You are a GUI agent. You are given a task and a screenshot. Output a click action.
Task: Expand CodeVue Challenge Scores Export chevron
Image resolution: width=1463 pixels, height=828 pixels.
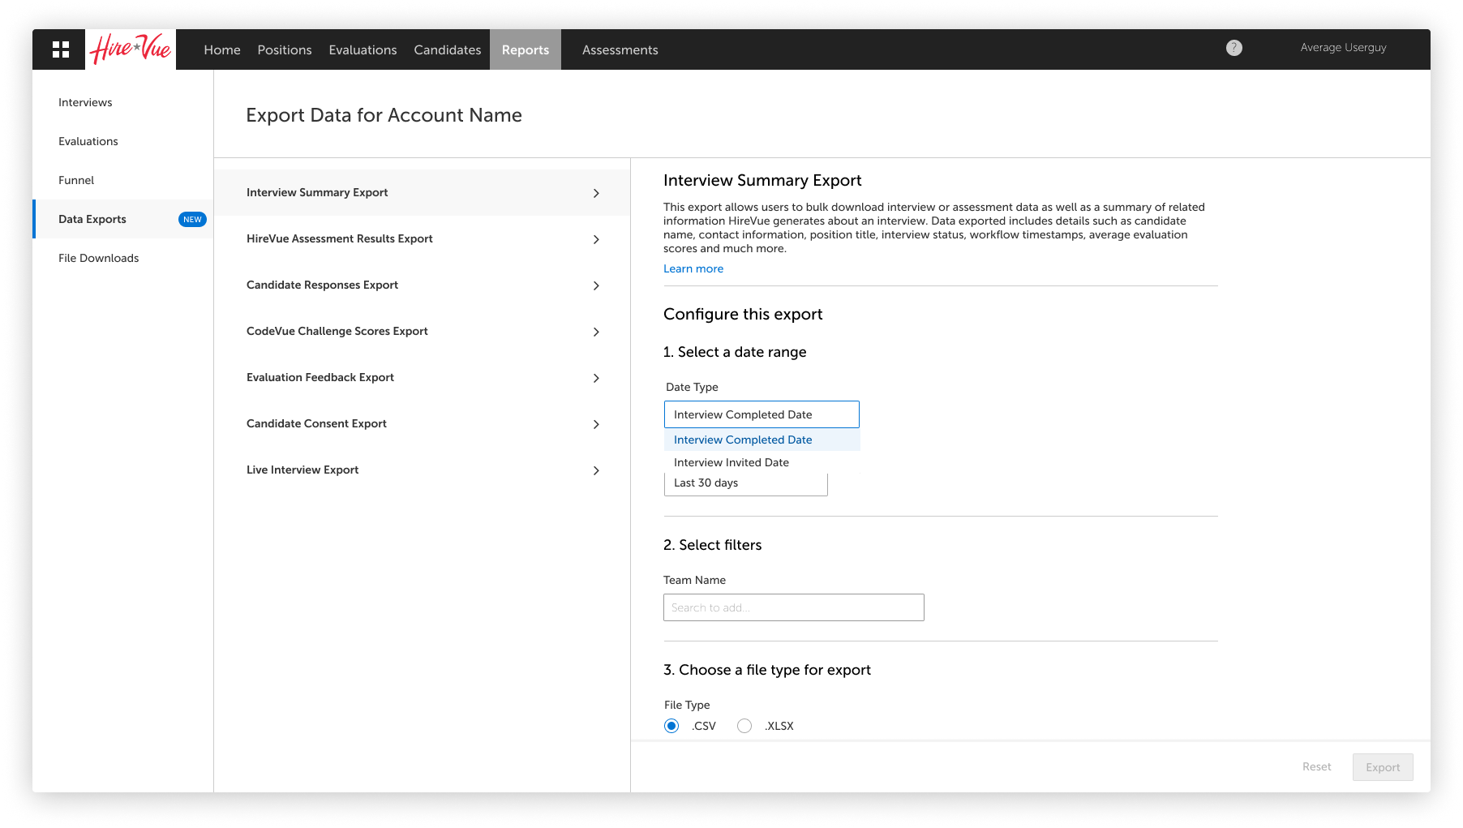596,332
